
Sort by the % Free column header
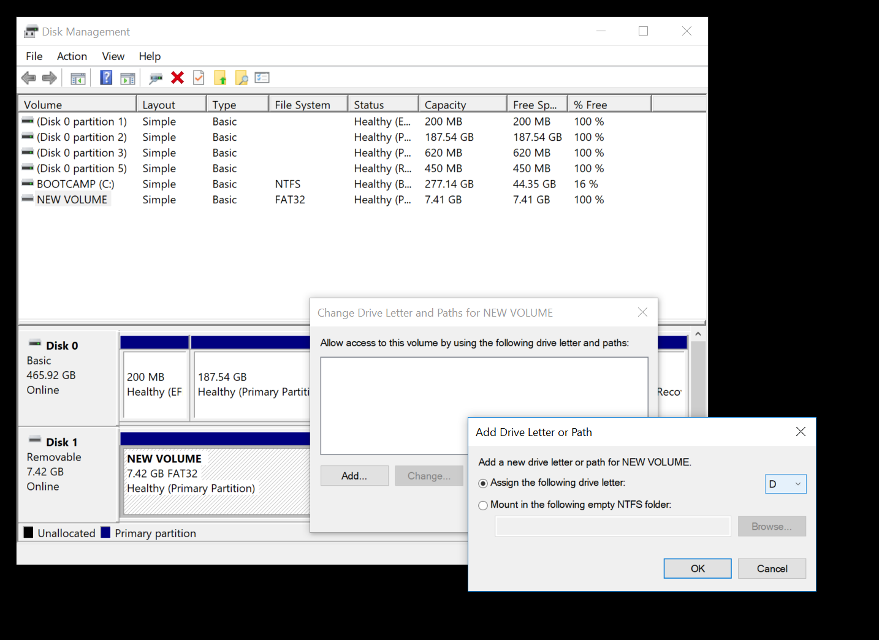(609, 105)
